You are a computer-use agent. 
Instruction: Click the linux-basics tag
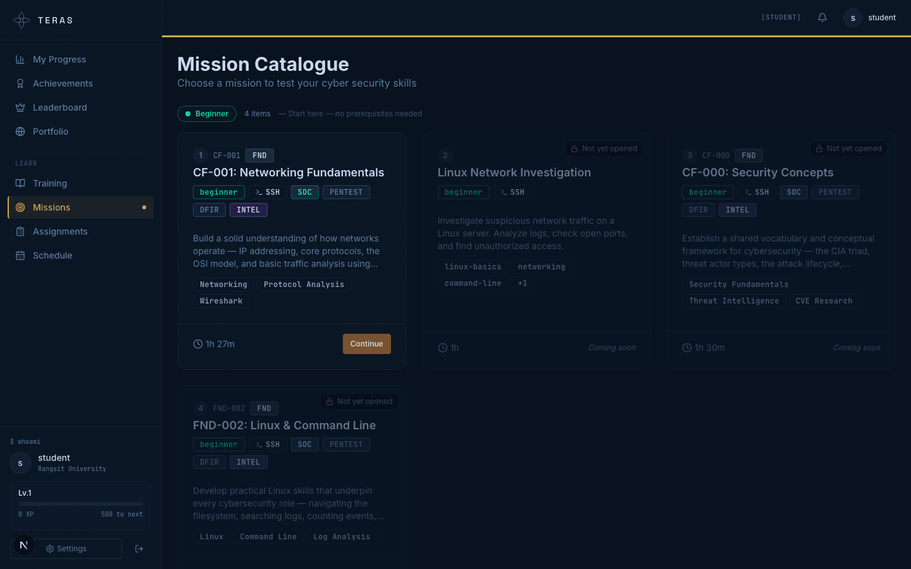tap(473, 267)
